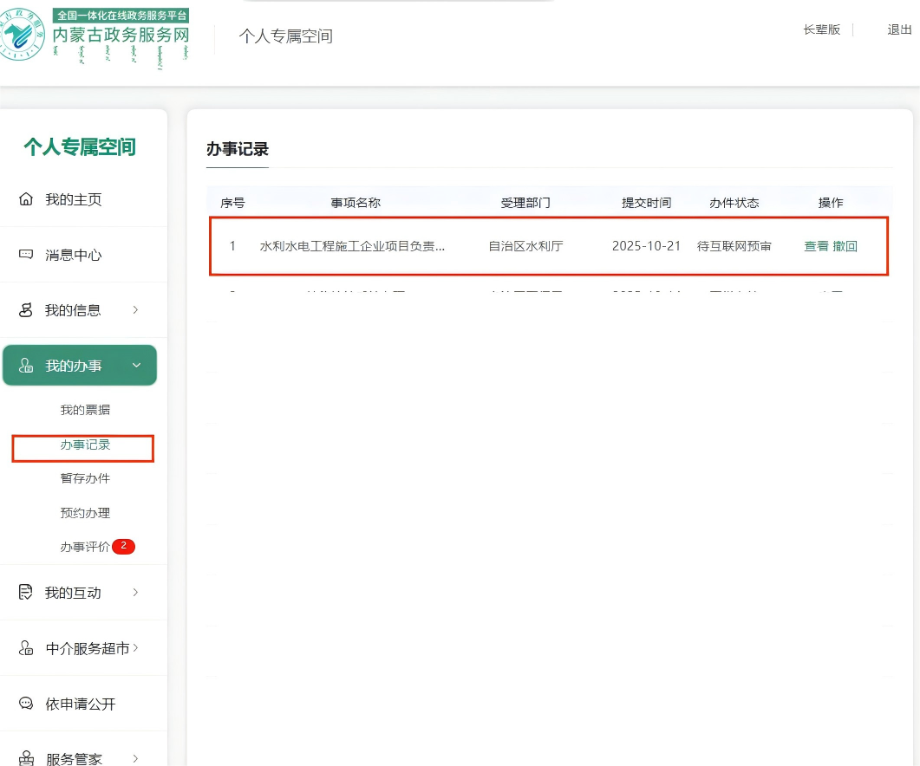The height and width of the screenshot is (766, 920).
Task: Open 暂存办件 submenu item
Action: click(85, 478)
